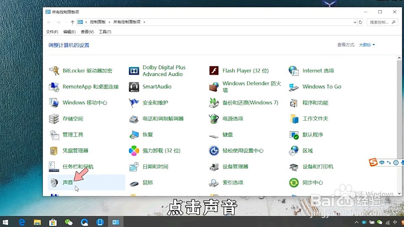Launch Edge browser from taskbar
404x227 pixels.
[22, 222]
